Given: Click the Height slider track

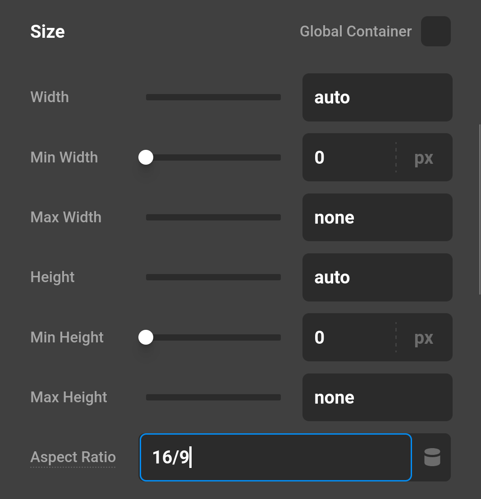Looking at the screenshot, I should coord(213,277).
